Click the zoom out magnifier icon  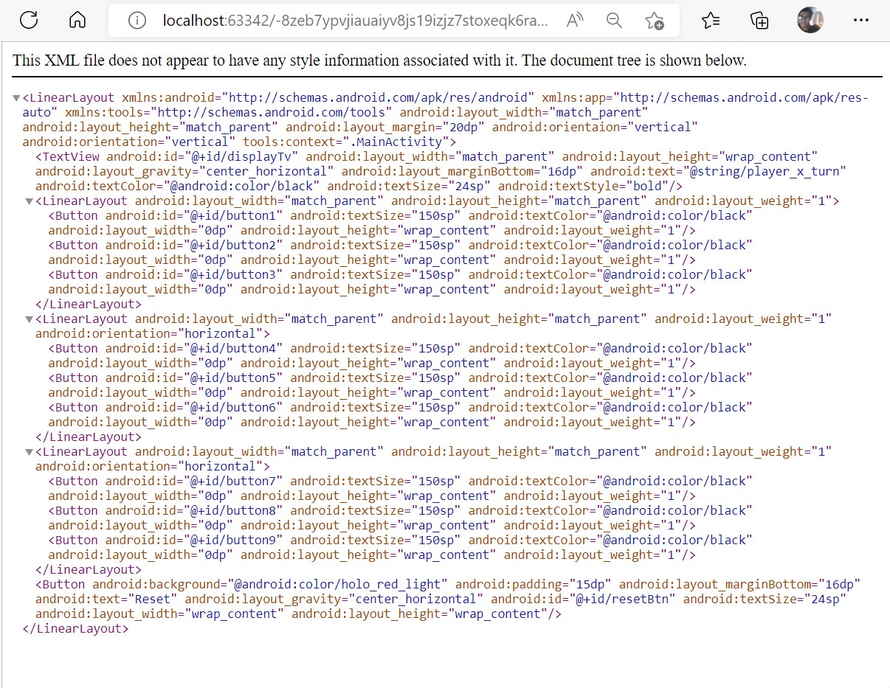click(x=614, y=21)
